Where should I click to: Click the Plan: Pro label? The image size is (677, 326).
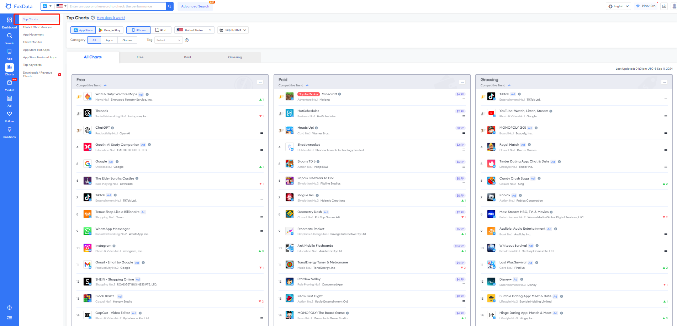[648, 6]
